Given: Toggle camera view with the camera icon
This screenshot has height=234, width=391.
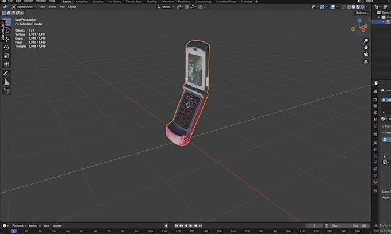Looking at the screenshot, I should click(x=366, y=55).
